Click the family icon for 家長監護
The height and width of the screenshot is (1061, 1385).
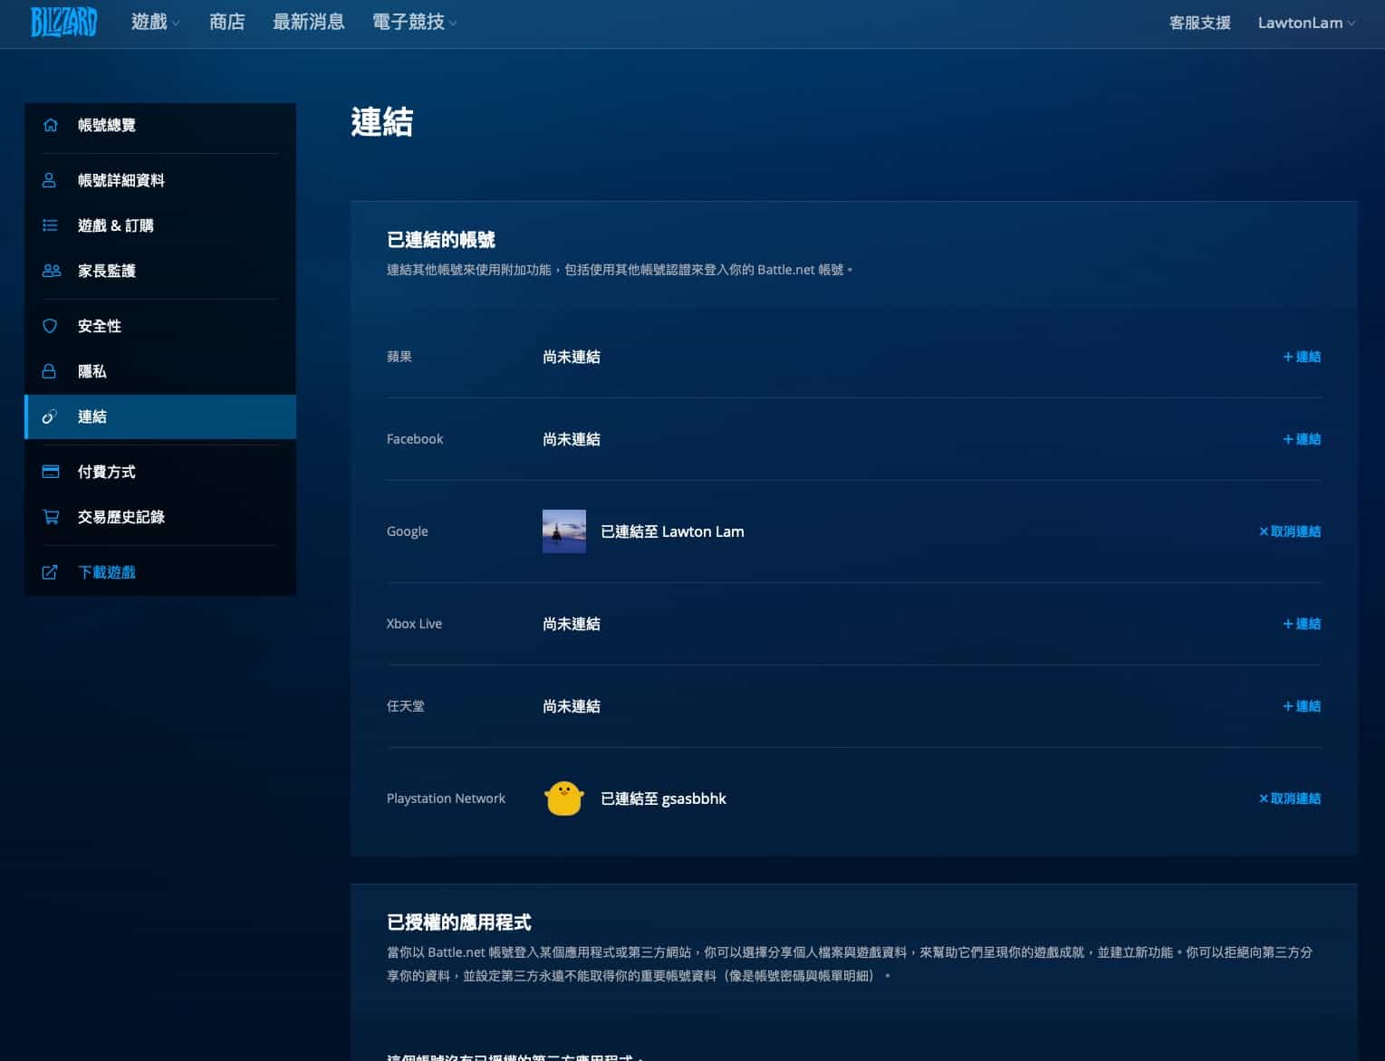tap(51, 271)
